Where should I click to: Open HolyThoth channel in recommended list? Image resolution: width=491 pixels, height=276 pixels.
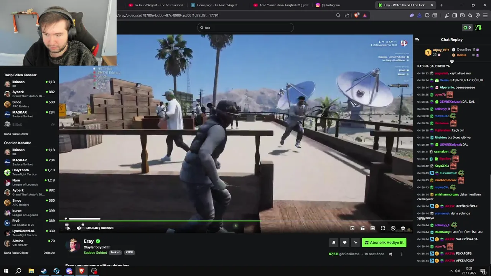click(x=30, y=172)
